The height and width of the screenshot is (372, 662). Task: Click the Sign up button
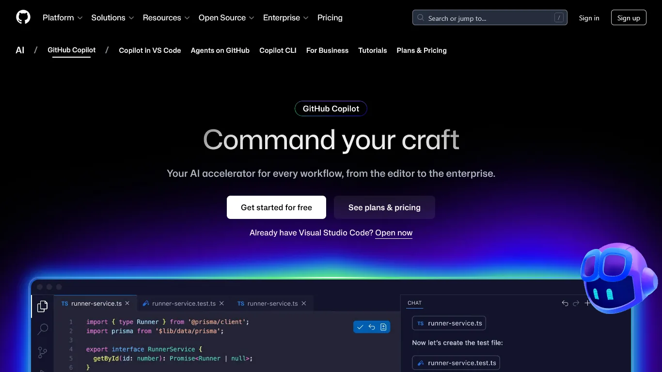coord(629,18)
